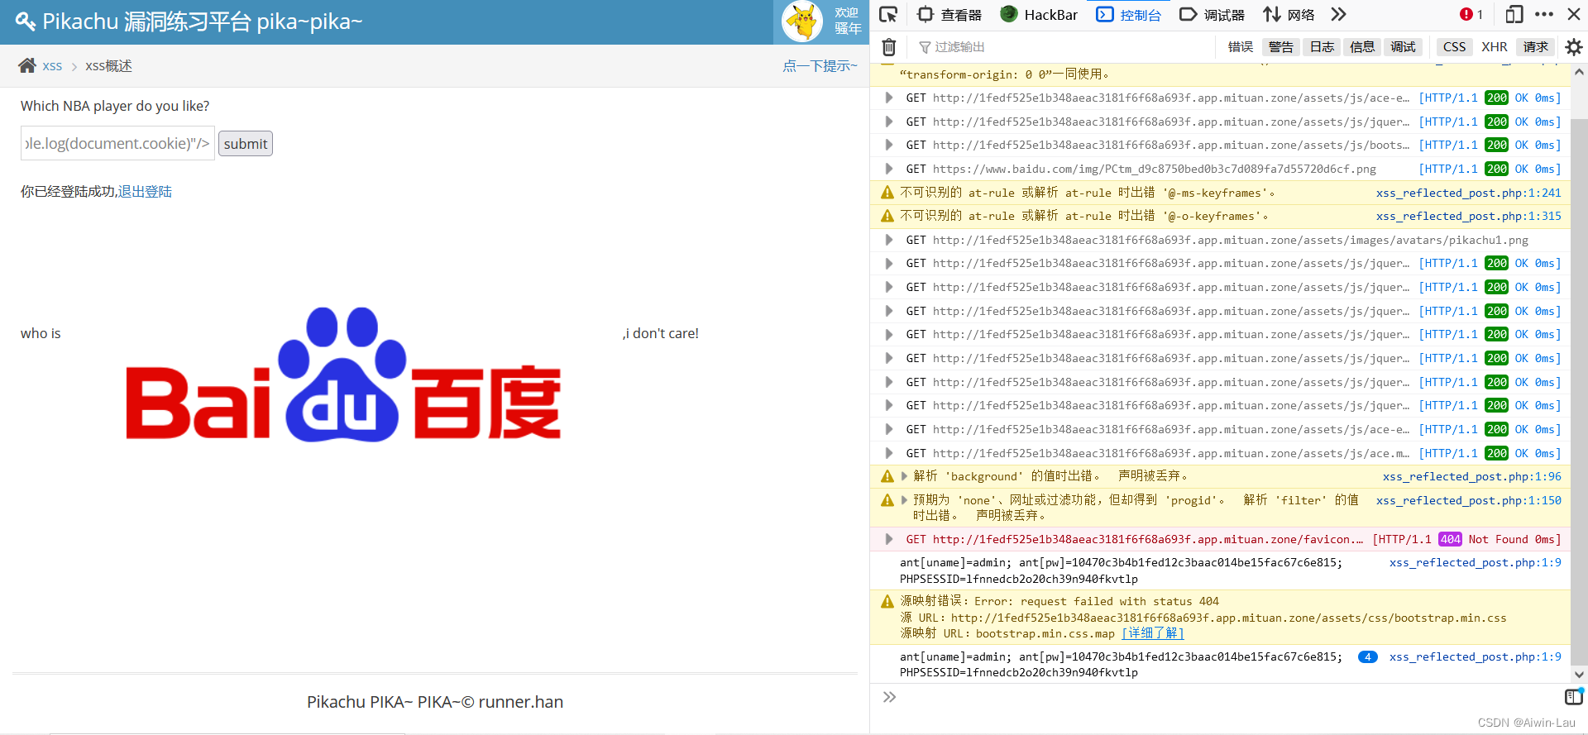The width and height of the screenshot is (1588, 735).
Task: Expand the GET assets/js/boots… request row
Action: click(x=888, y=145)
